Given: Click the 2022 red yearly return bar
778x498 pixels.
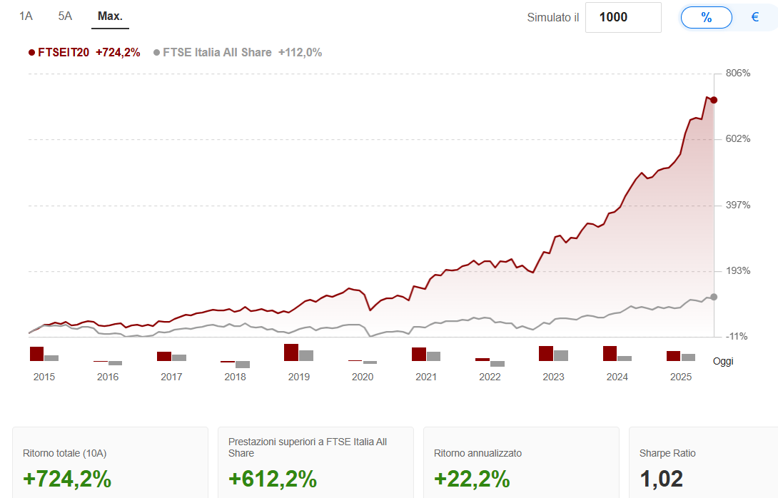Looking at the screenshot, I should tap(483, 360).
